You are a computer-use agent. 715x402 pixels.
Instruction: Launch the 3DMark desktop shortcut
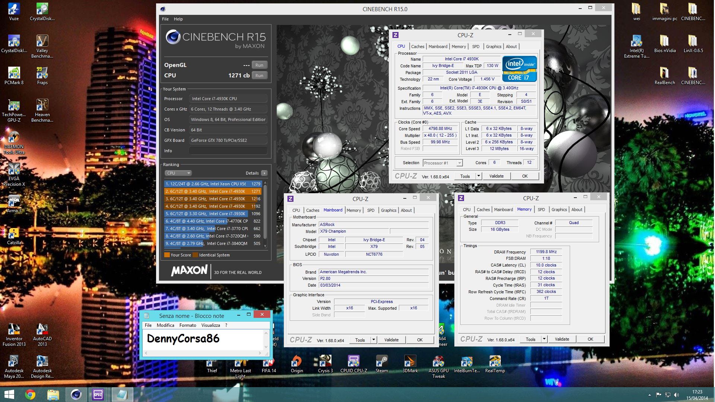pyautogui.click(x=410, y=364)
